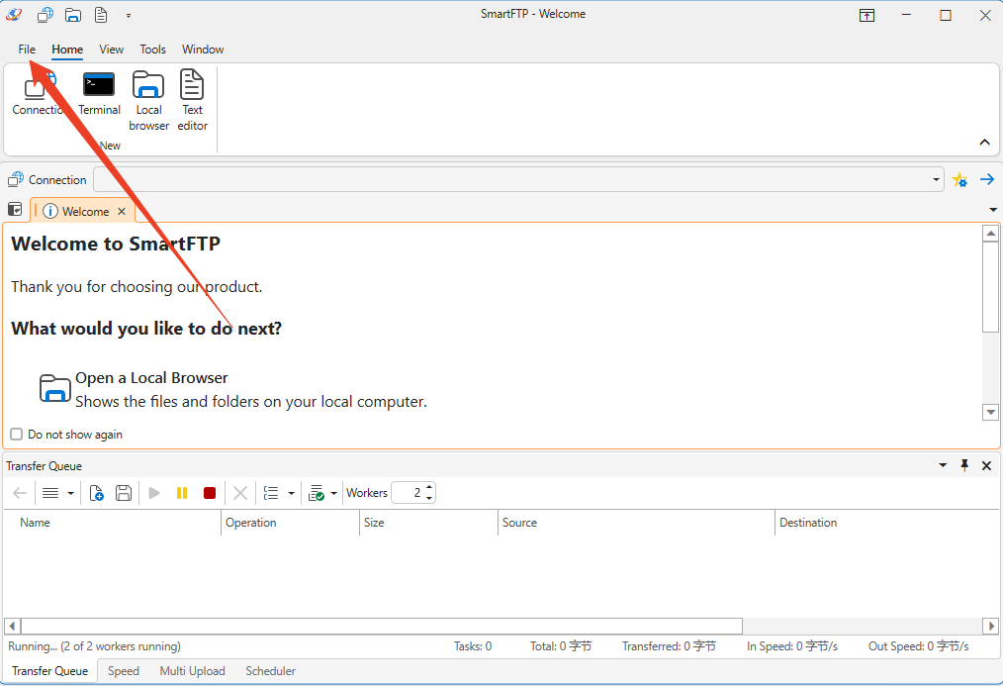
Task: Open the Window ribbon tab
Action: click(x=203, y=49)
